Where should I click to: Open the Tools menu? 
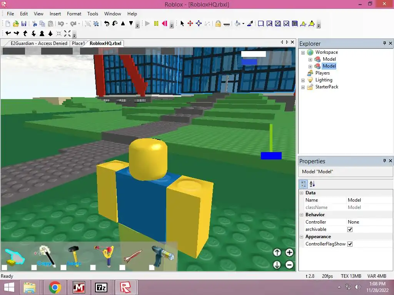pyautogui.click(x=92, y=14)
